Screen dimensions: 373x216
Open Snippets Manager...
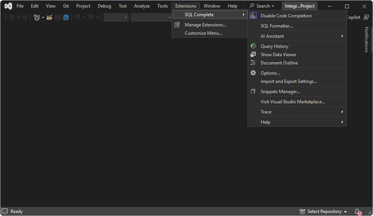click(297, 92)
